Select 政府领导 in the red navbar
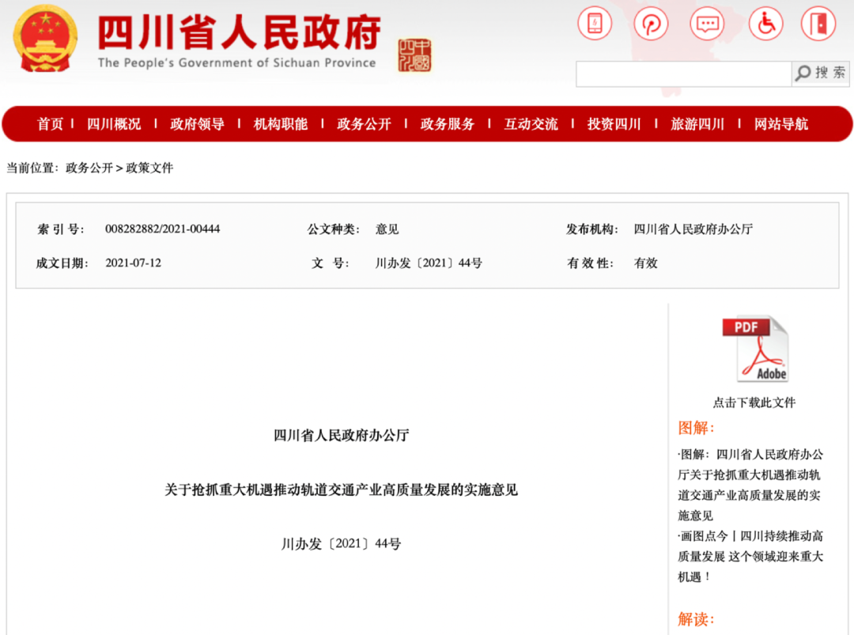The height and width of the screenshot is (635, 854). [198, 124]
